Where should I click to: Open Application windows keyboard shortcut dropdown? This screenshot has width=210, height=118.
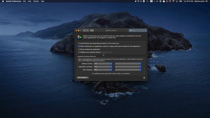coord(103,67)
